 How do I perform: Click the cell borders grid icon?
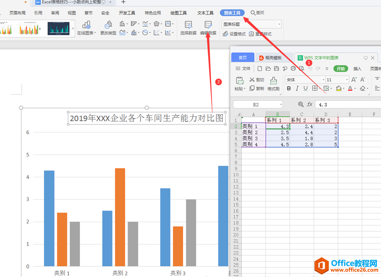[315, 88]
